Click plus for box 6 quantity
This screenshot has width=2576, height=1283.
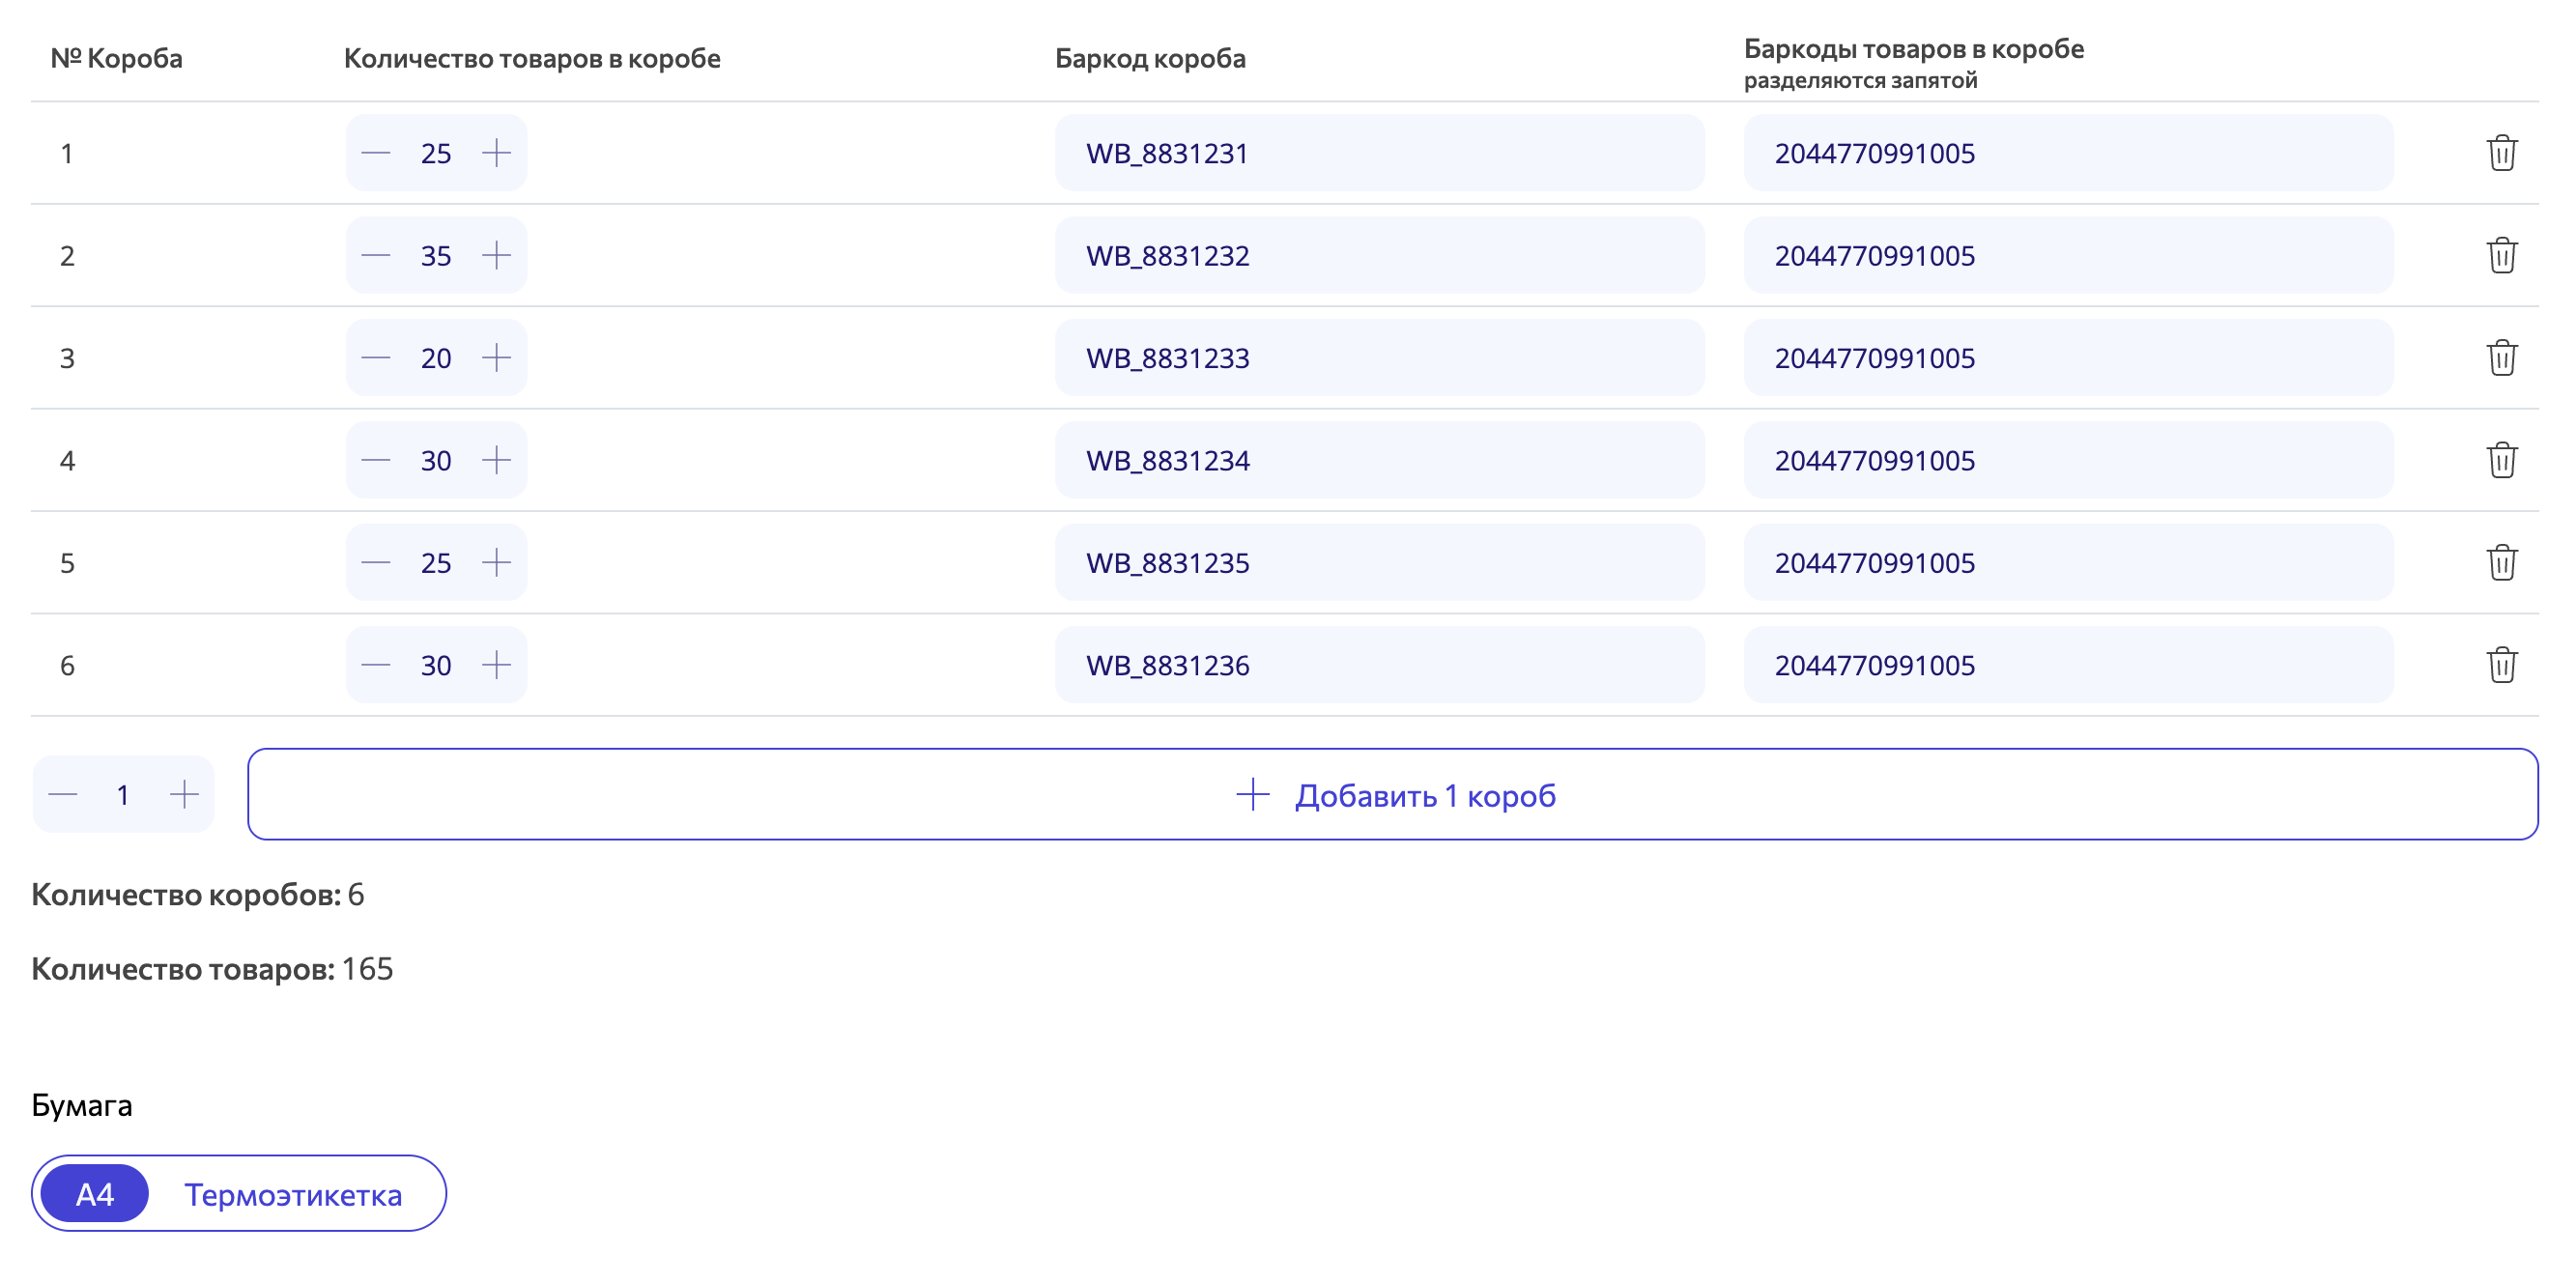coord(496,665)
